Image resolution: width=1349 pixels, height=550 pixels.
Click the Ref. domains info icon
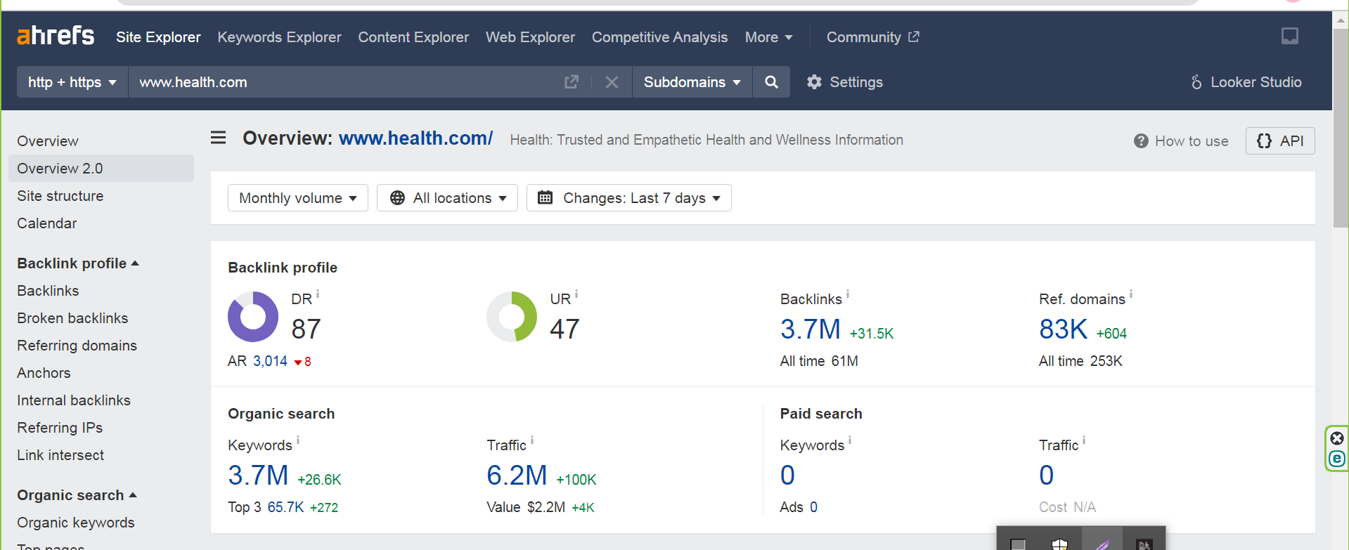click(x=1131, y=294)
